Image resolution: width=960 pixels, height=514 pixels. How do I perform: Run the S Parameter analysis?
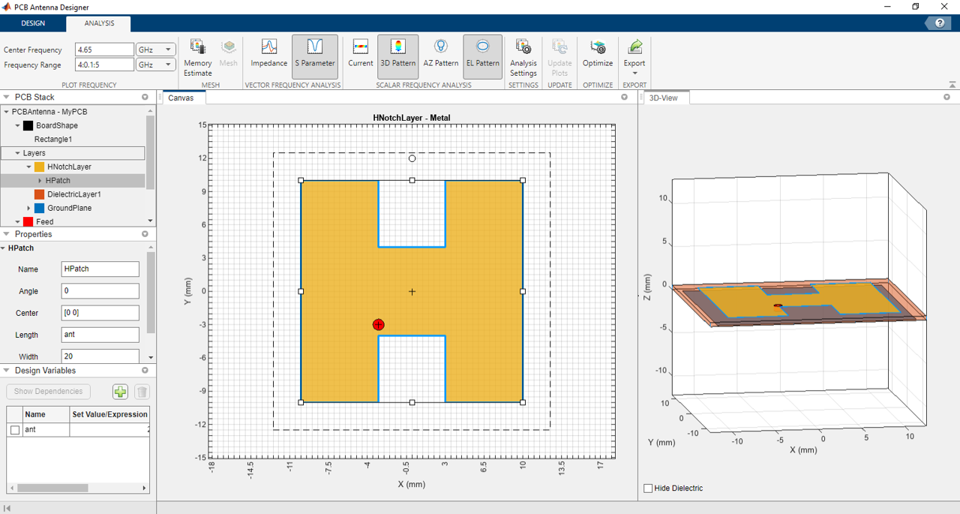pos(314,56)
